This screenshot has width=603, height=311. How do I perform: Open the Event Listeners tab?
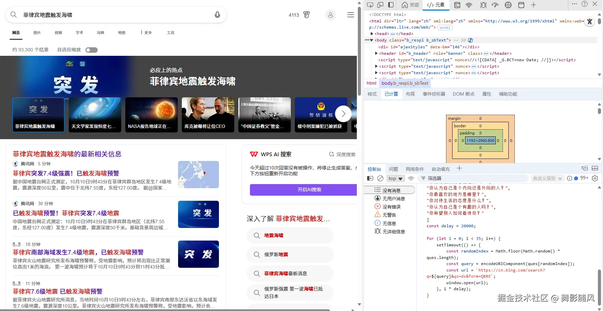pyautogui.click(x=434, y=94)
